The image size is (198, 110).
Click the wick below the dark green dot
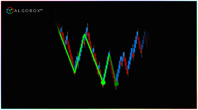(x=116, y=88)
